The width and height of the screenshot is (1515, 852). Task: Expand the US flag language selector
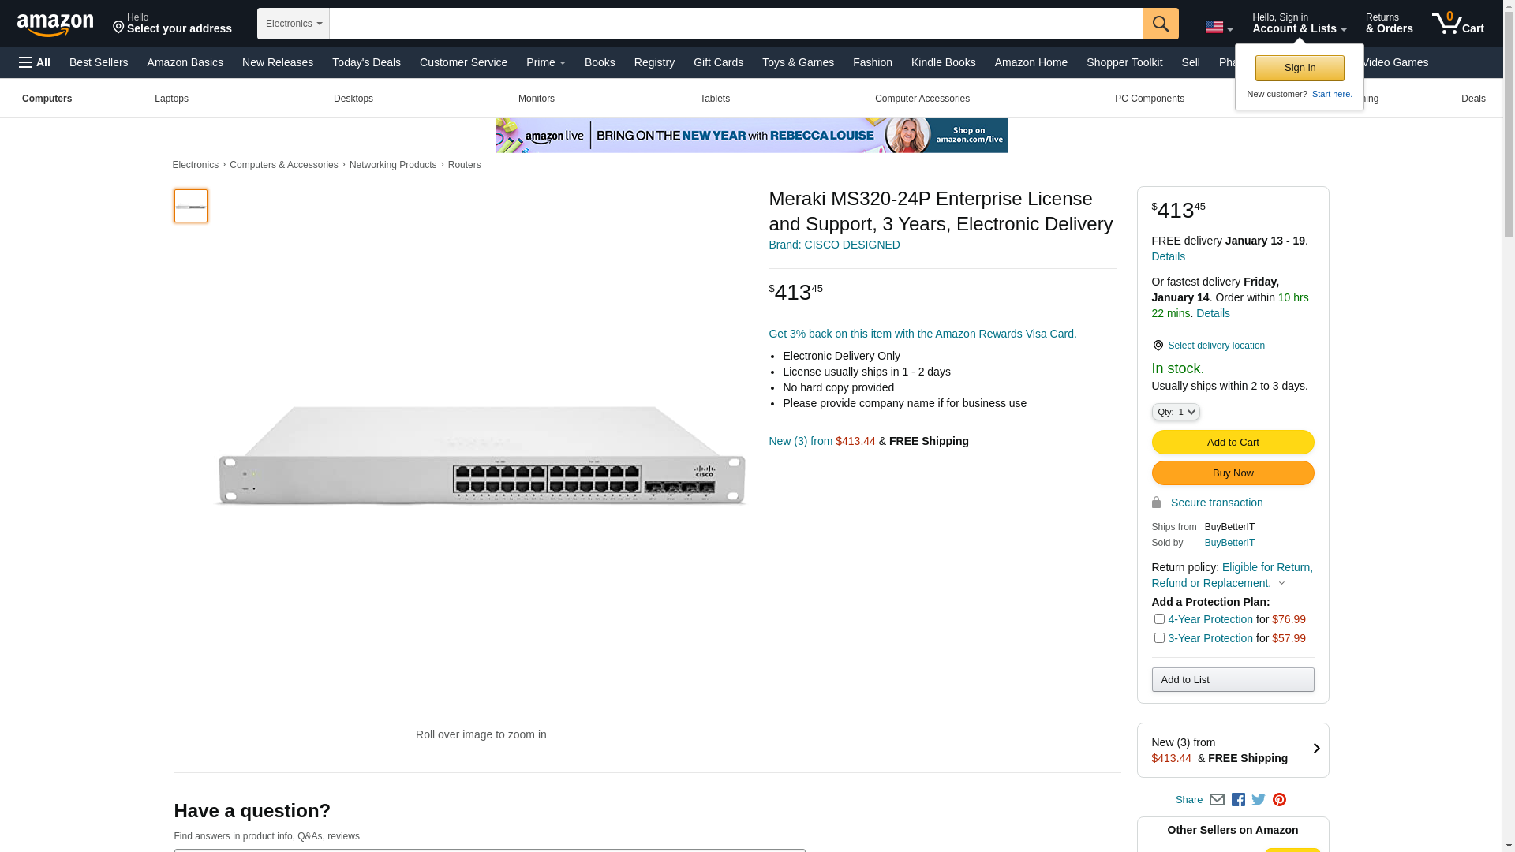pos(1218,28)
